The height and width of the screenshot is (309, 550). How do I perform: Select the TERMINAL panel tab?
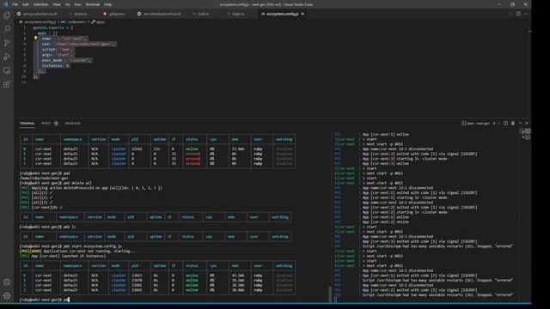click(27, 124)
